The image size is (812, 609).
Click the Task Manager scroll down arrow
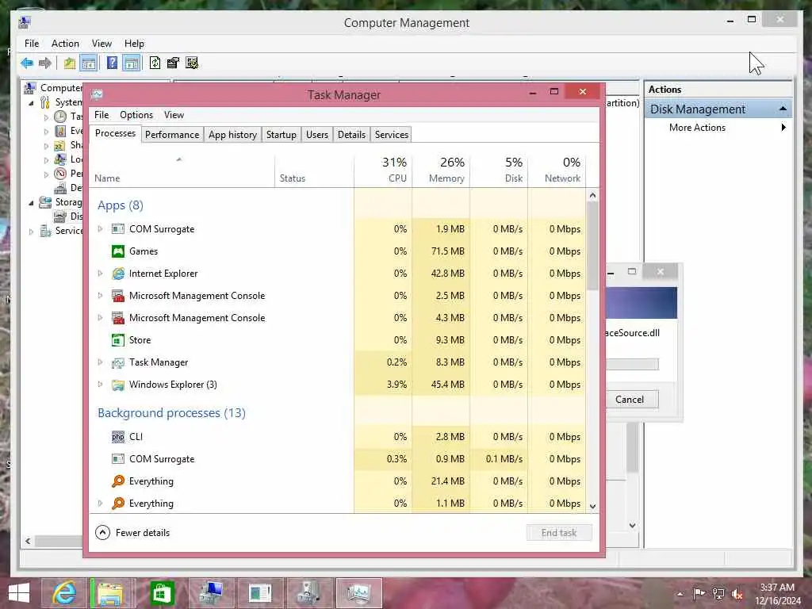tap(592, 507)
